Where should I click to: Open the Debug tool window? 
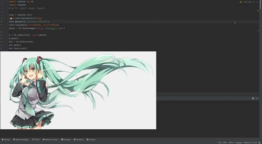(x=6, y=139)
